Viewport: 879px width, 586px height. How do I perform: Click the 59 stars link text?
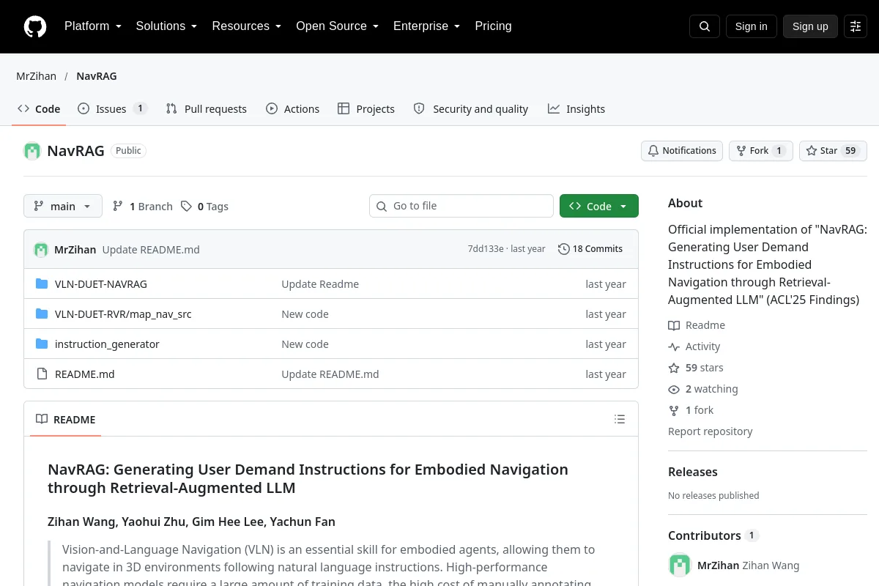(705, 368)
